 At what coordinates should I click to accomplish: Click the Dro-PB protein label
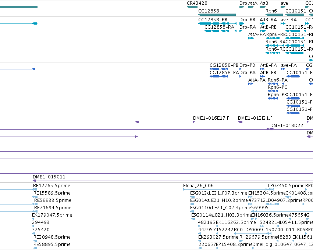pos(247,65)
